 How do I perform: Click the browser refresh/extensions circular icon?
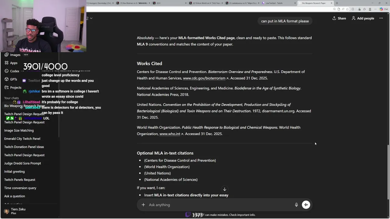click(x=353, y=9)
